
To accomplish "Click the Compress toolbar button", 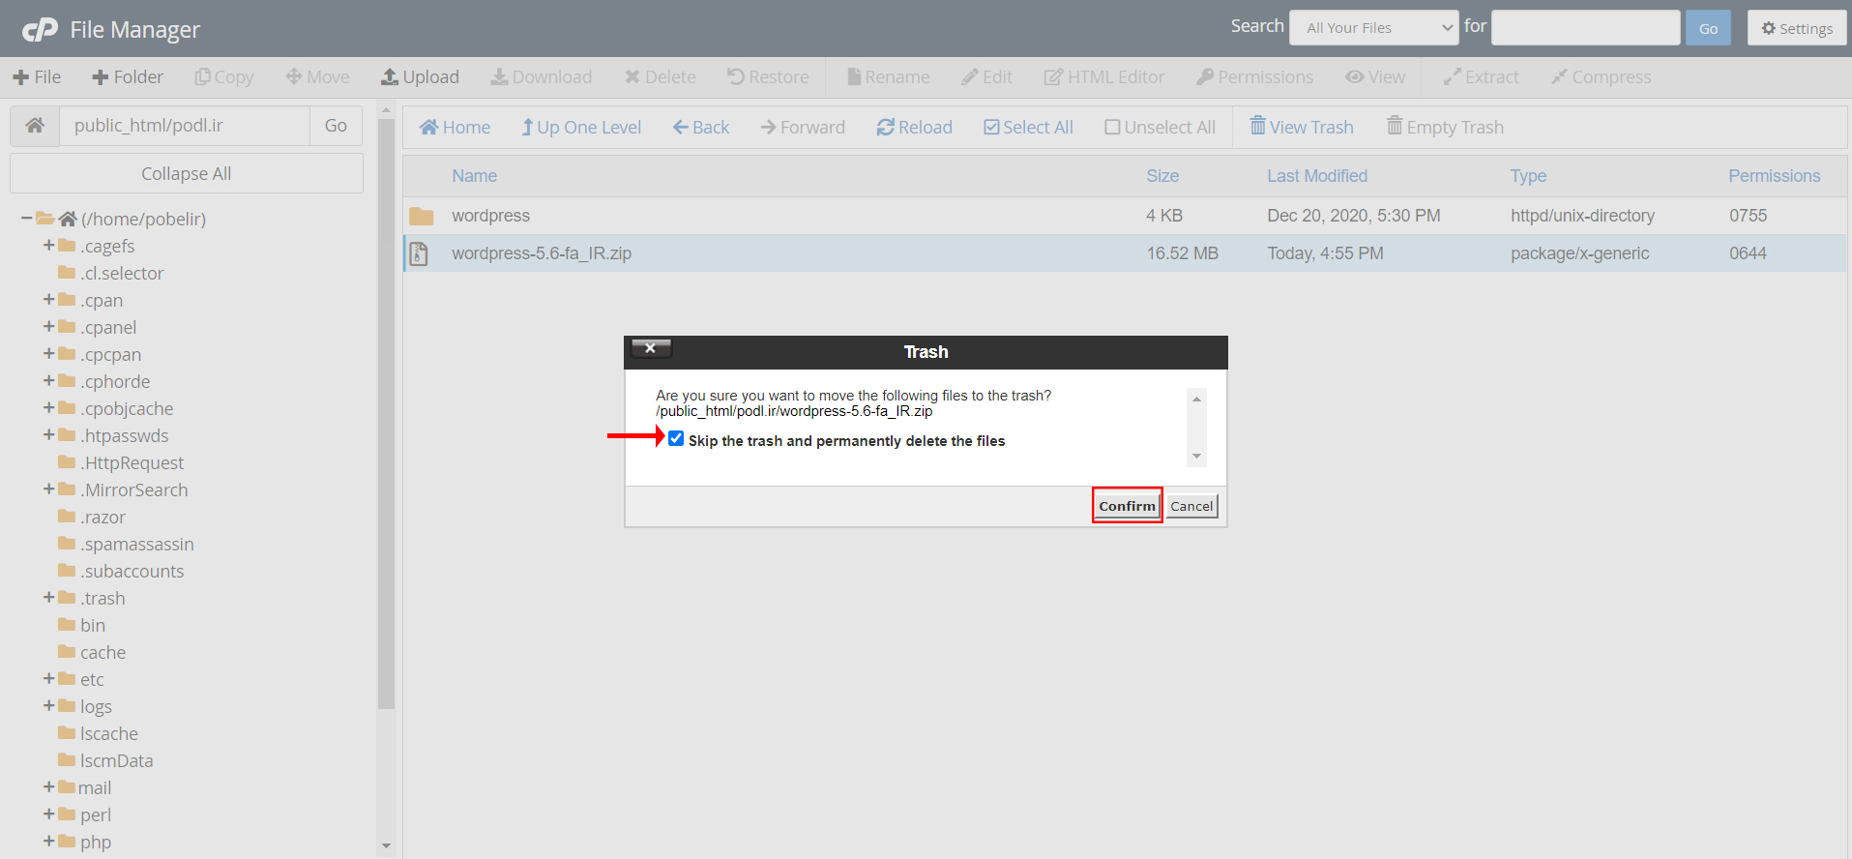I will click(1602, 77).
